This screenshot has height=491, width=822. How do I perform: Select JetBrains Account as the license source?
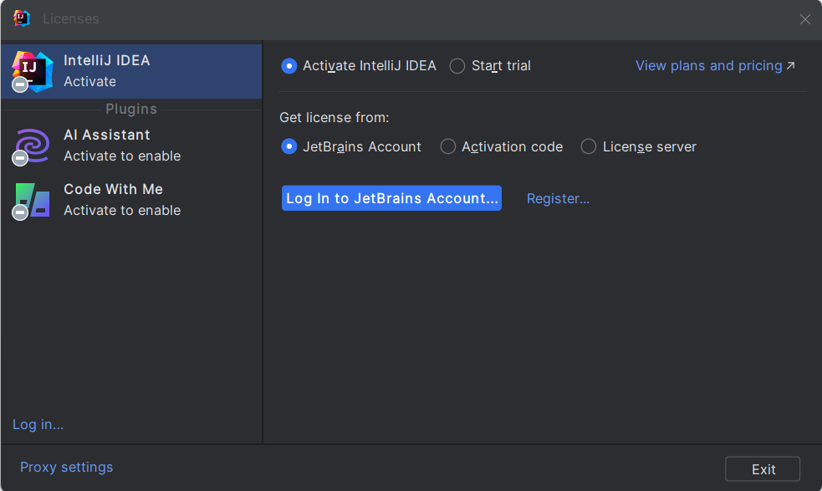pyautogui.click(x=289, y=147)
